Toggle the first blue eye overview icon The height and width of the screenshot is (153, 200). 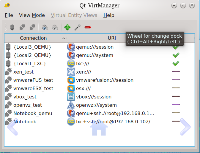point(45,28)
